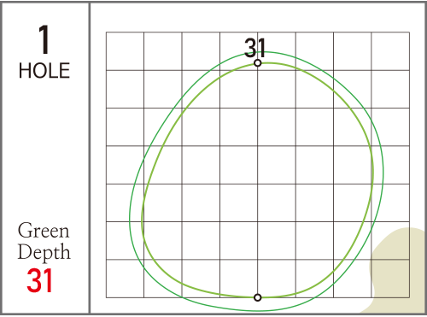The height and width of the screenshot is (317, 427).
Task: Select the black 31 label above the green
Action: click(x=255, y=48)
